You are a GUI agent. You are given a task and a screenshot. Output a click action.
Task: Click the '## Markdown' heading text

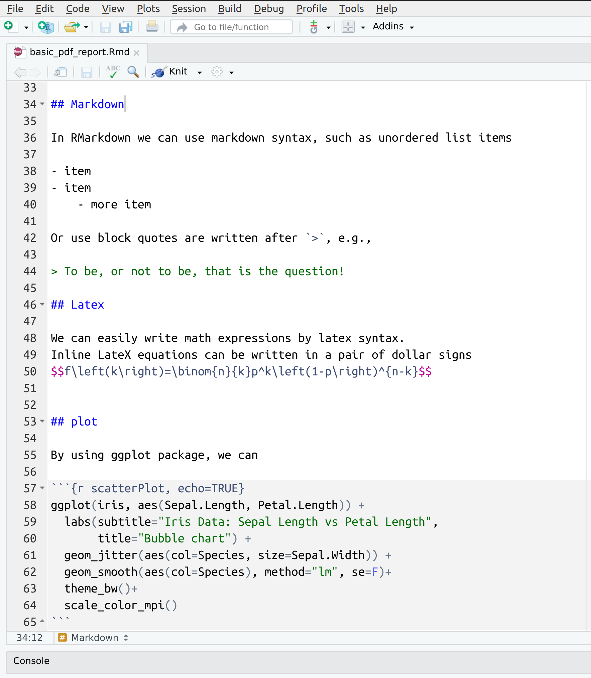[87, 105]
